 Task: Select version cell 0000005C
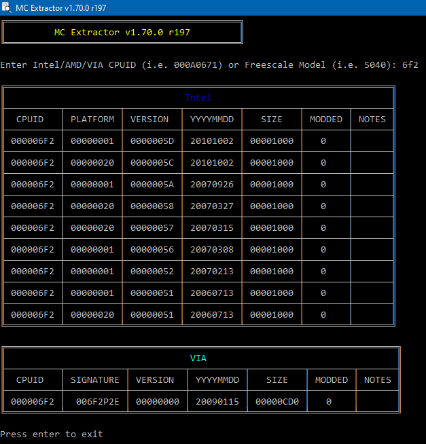point(152,163)
